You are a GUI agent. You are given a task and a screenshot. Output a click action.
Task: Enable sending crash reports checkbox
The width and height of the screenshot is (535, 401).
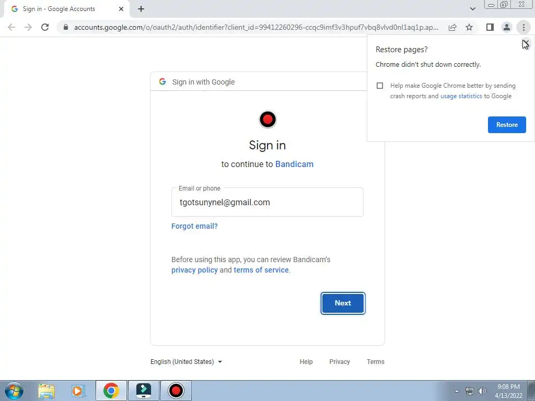click(x=380, y=86)
